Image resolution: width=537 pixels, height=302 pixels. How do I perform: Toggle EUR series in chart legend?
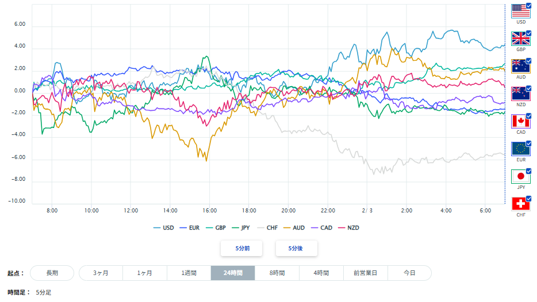[x=189, y=228]
